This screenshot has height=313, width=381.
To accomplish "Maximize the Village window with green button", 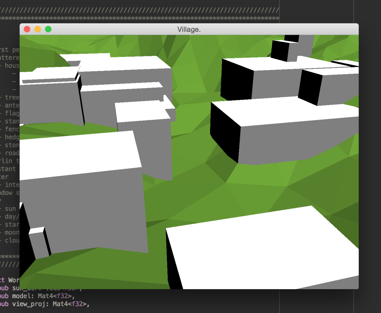I will coord(48,29).
